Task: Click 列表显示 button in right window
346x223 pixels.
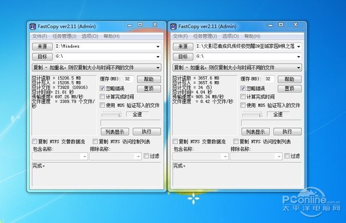Action: pyautogui.click(x=255, y=132)
